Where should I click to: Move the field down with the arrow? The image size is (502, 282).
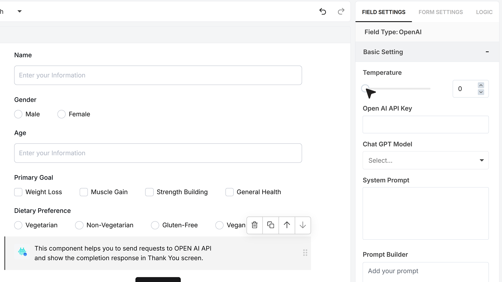point(303,225)
